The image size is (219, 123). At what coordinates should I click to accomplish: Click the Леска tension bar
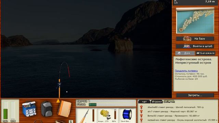click(112, 105)
